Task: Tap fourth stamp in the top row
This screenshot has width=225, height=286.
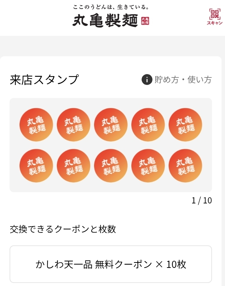Action: pyautogui.click(x=148, y=125)
